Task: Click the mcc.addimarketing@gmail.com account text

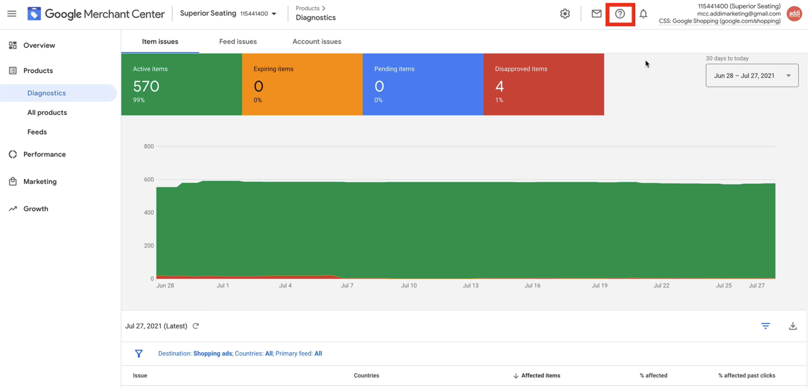Action: point(739,13)
